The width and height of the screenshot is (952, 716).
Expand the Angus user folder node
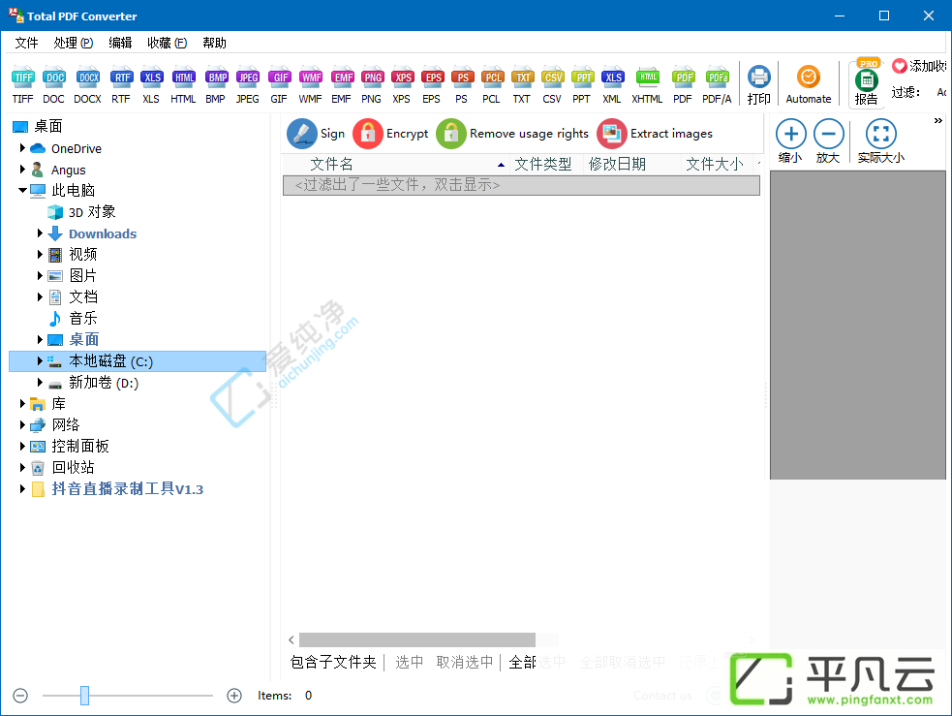pos(22,169)
